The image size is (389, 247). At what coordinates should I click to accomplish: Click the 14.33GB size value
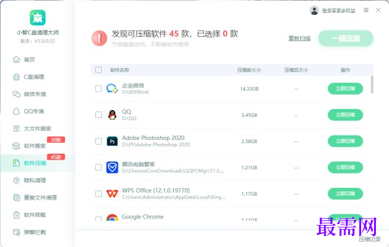click(250, 89)
